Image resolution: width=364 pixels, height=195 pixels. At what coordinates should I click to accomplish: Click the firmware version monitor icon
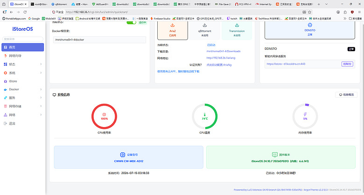click(x=274, y=155)
